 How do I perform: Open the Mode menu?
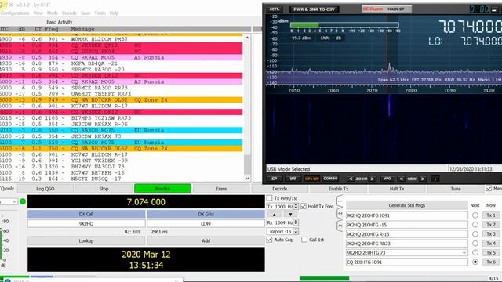point(53,13)
